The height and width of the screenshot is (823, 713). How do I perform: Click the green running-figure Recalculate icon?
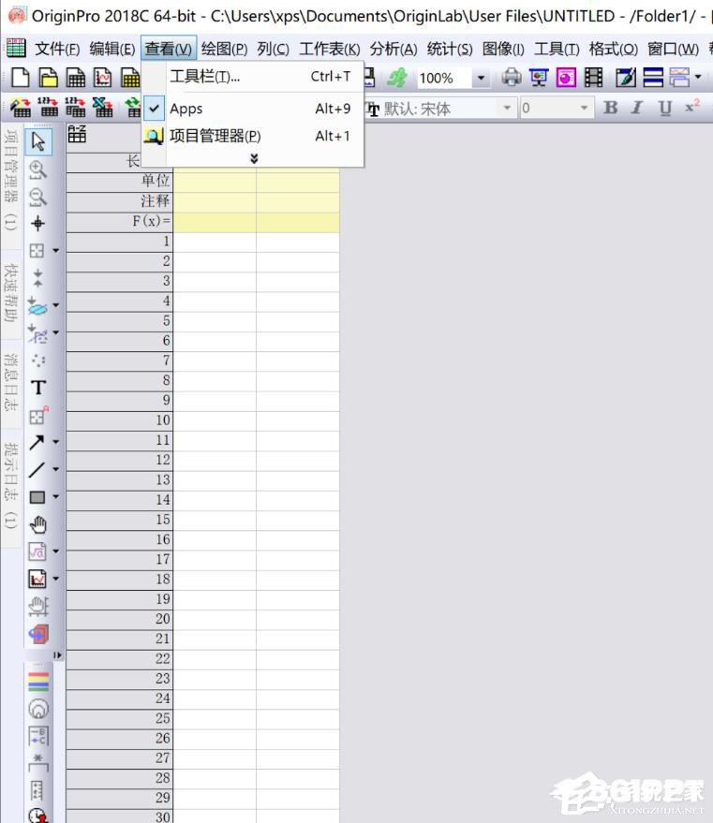click(x=397, y=78)
